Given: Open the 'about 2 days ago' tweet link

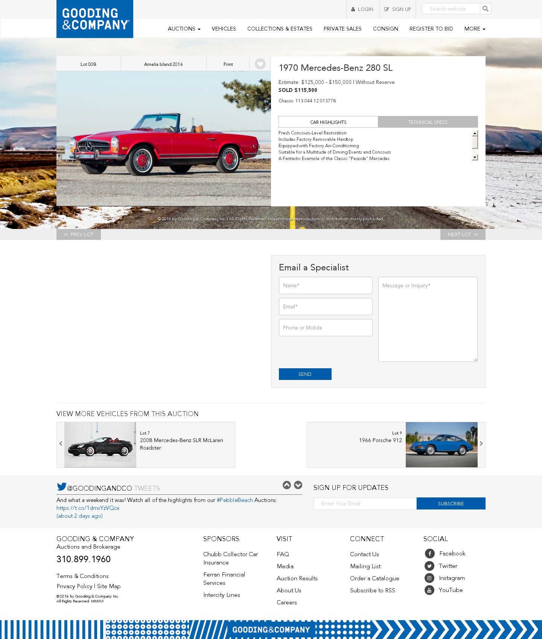Looking at the screenshot, I should point(79,516).
